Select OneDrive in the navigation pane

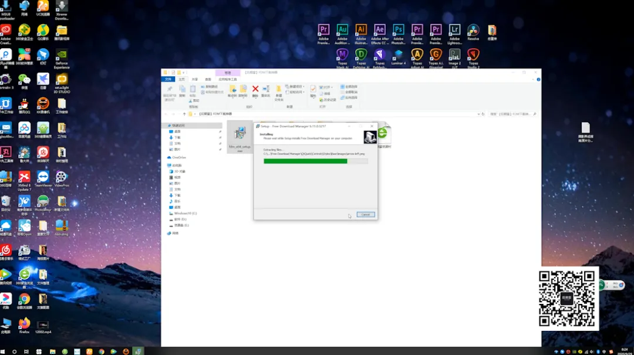tap(178, 157)
